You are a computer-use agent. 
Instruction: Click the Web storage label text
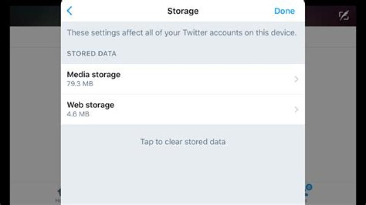90,105
